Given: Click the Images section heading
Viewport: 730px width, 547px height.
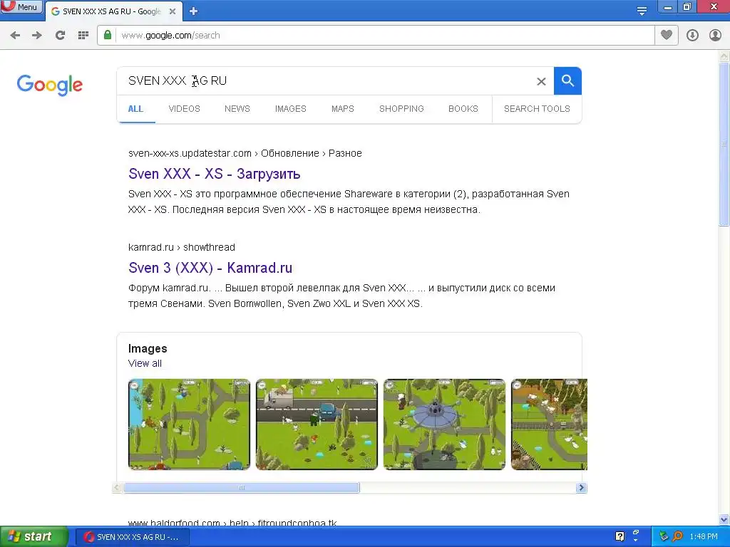Looking at the screenshot, I should (148, 349).
